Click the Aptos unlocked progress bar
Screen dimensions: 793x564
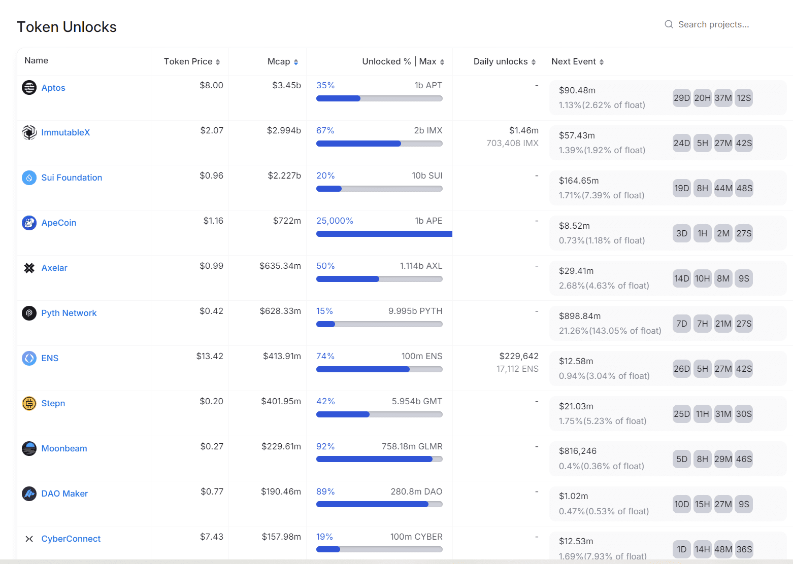[x=379, y=98]
